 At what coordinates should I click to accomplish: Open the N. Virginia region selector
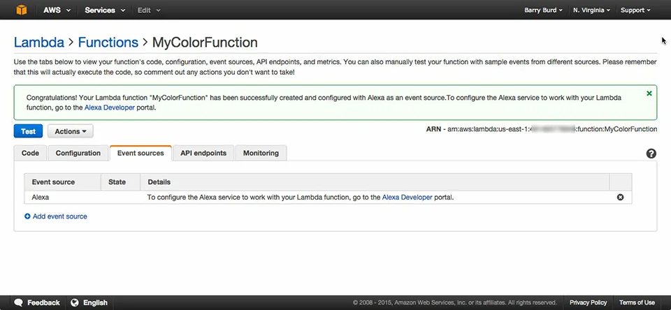tap(592, 10)
